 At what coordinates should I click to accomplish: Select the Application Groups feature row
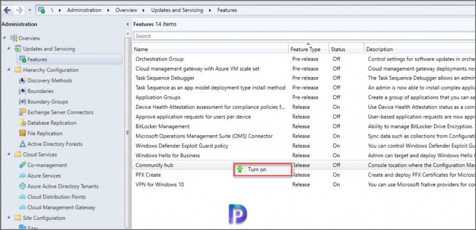304,98
